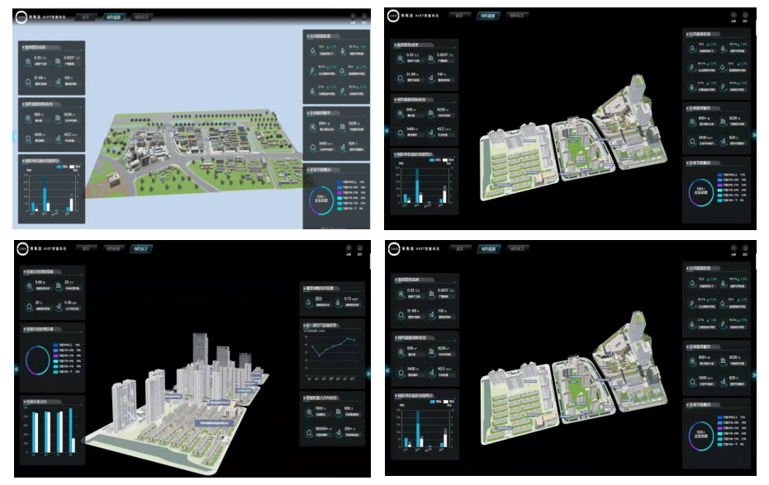Click the fullscreen icon in the light-sky dashboard
The image size is (769, 485).
[x=353, y=16]
